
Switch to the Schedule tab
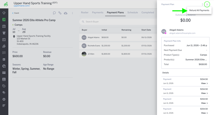133,12
